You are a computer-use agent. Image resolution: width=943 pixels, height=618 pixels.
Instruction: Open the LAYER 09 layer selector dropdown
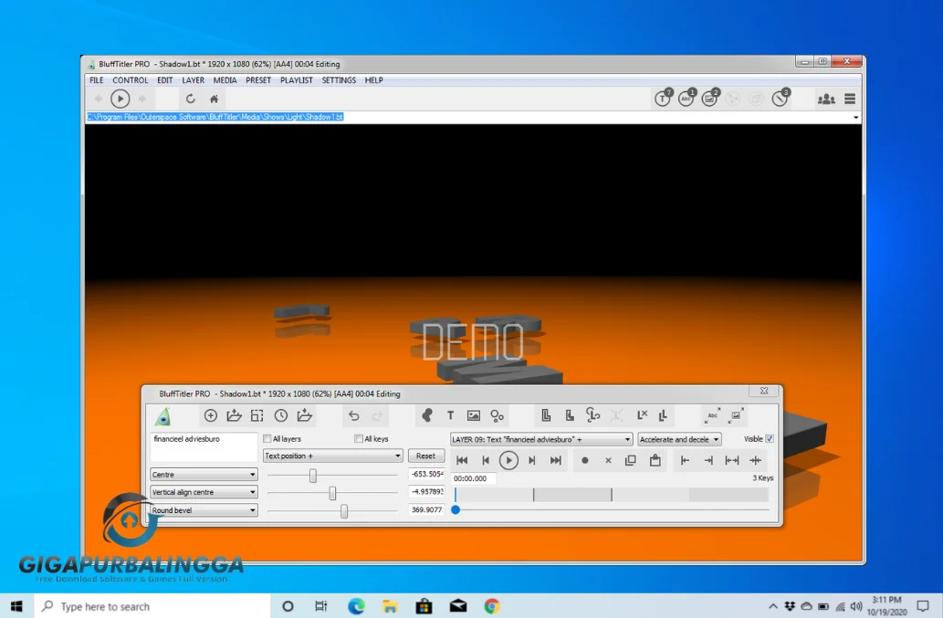(539, 439)
